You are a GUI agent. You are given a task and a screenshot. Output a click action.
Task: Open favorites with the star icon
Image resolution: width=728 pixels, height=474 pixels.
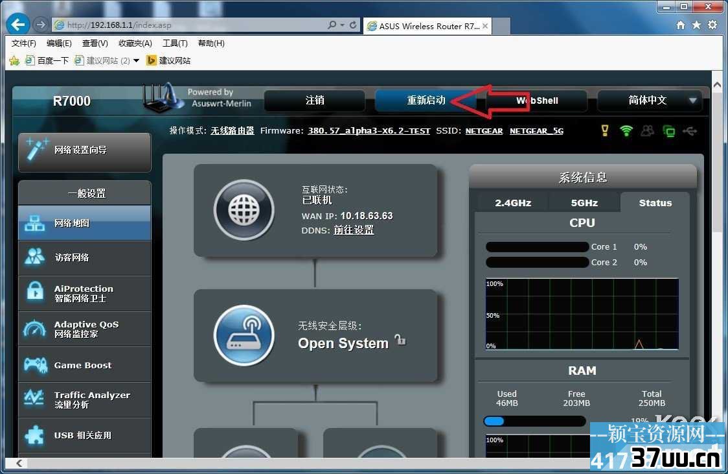tap(696, 25)
